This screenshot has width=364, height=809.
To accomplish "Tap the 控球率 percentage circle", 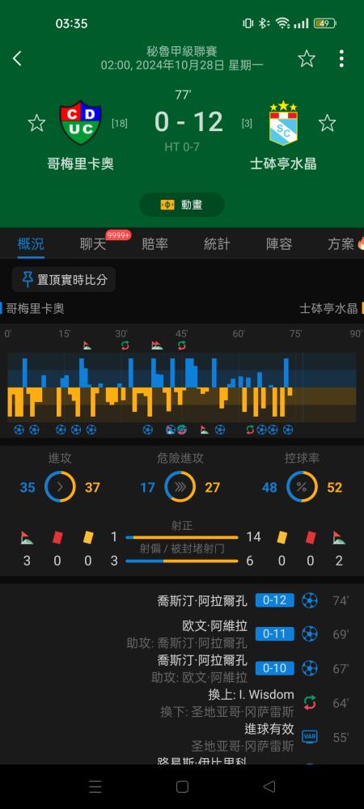I will tap(302, 487).
